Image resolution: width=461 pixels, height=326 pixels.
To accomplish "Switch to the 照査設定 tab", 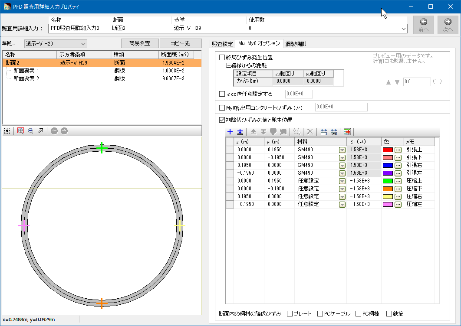I will pos(222,44).
